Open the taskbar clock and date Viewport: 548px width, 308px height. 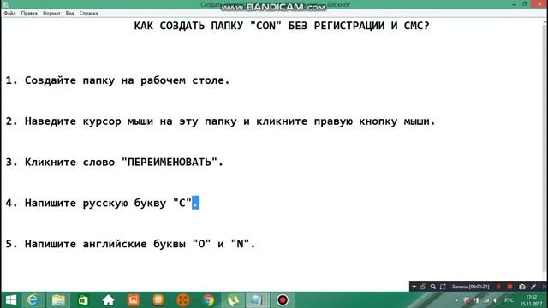point(532,300)
